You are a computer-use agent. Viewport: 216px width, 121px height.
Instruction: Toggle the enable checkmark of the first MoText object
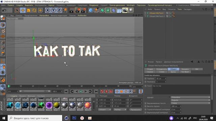click(x=171, y=13)
